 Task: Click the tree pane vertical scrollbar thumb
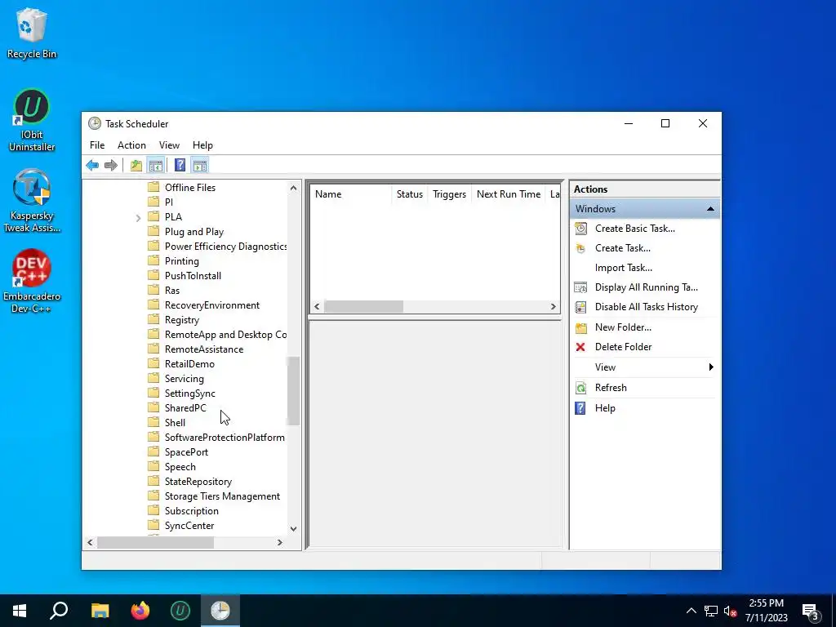click(293, 391)
